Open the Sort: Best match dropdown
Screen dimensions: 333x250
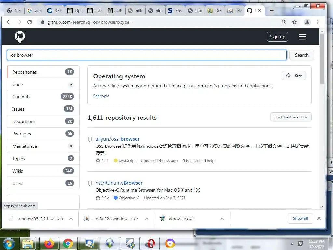pos(291,117)
